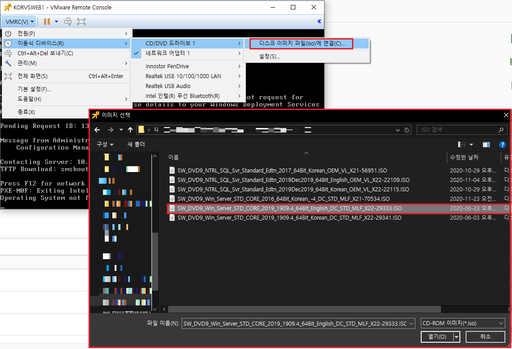The width and height of the screenshot is (512, 349).
Task: Open the 전원(P) power submenu
Action: (67, 33)
